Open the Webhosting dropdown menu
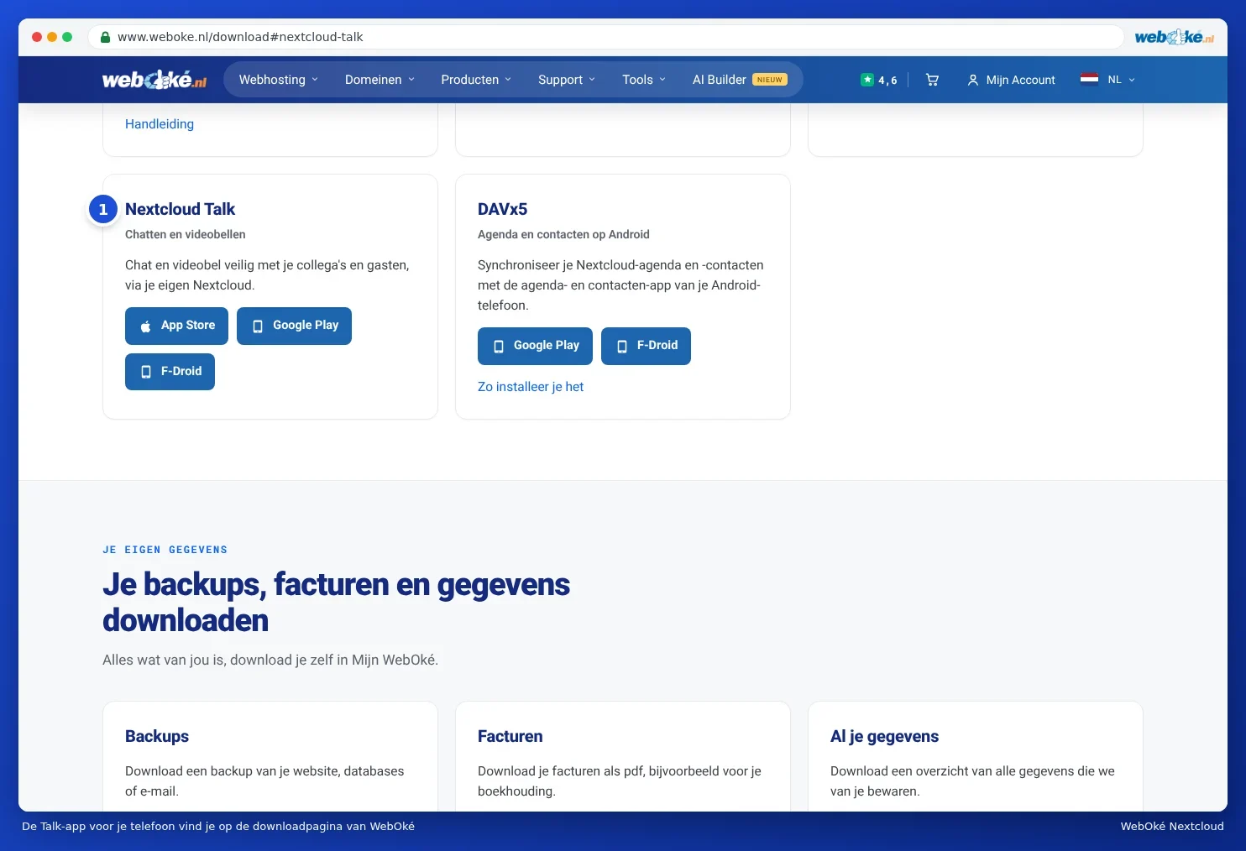Viewport: 1246px width, 851px height. tap(279, 80)
